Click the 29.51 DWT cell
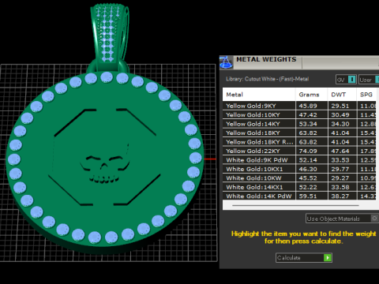Screen dimensions: 379x284 coord(343,106)
